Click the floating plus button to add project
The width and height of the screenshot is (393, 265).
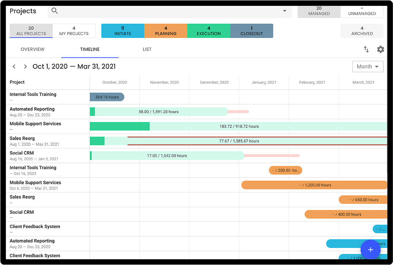(370, 250)
